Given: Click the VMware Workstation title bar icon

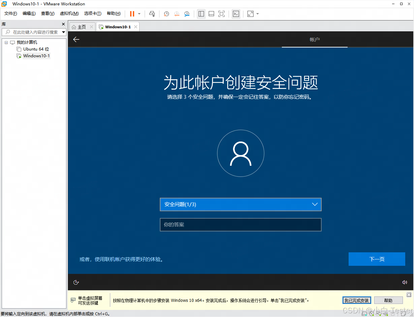Looking at the screenshot, I should 4,4.
